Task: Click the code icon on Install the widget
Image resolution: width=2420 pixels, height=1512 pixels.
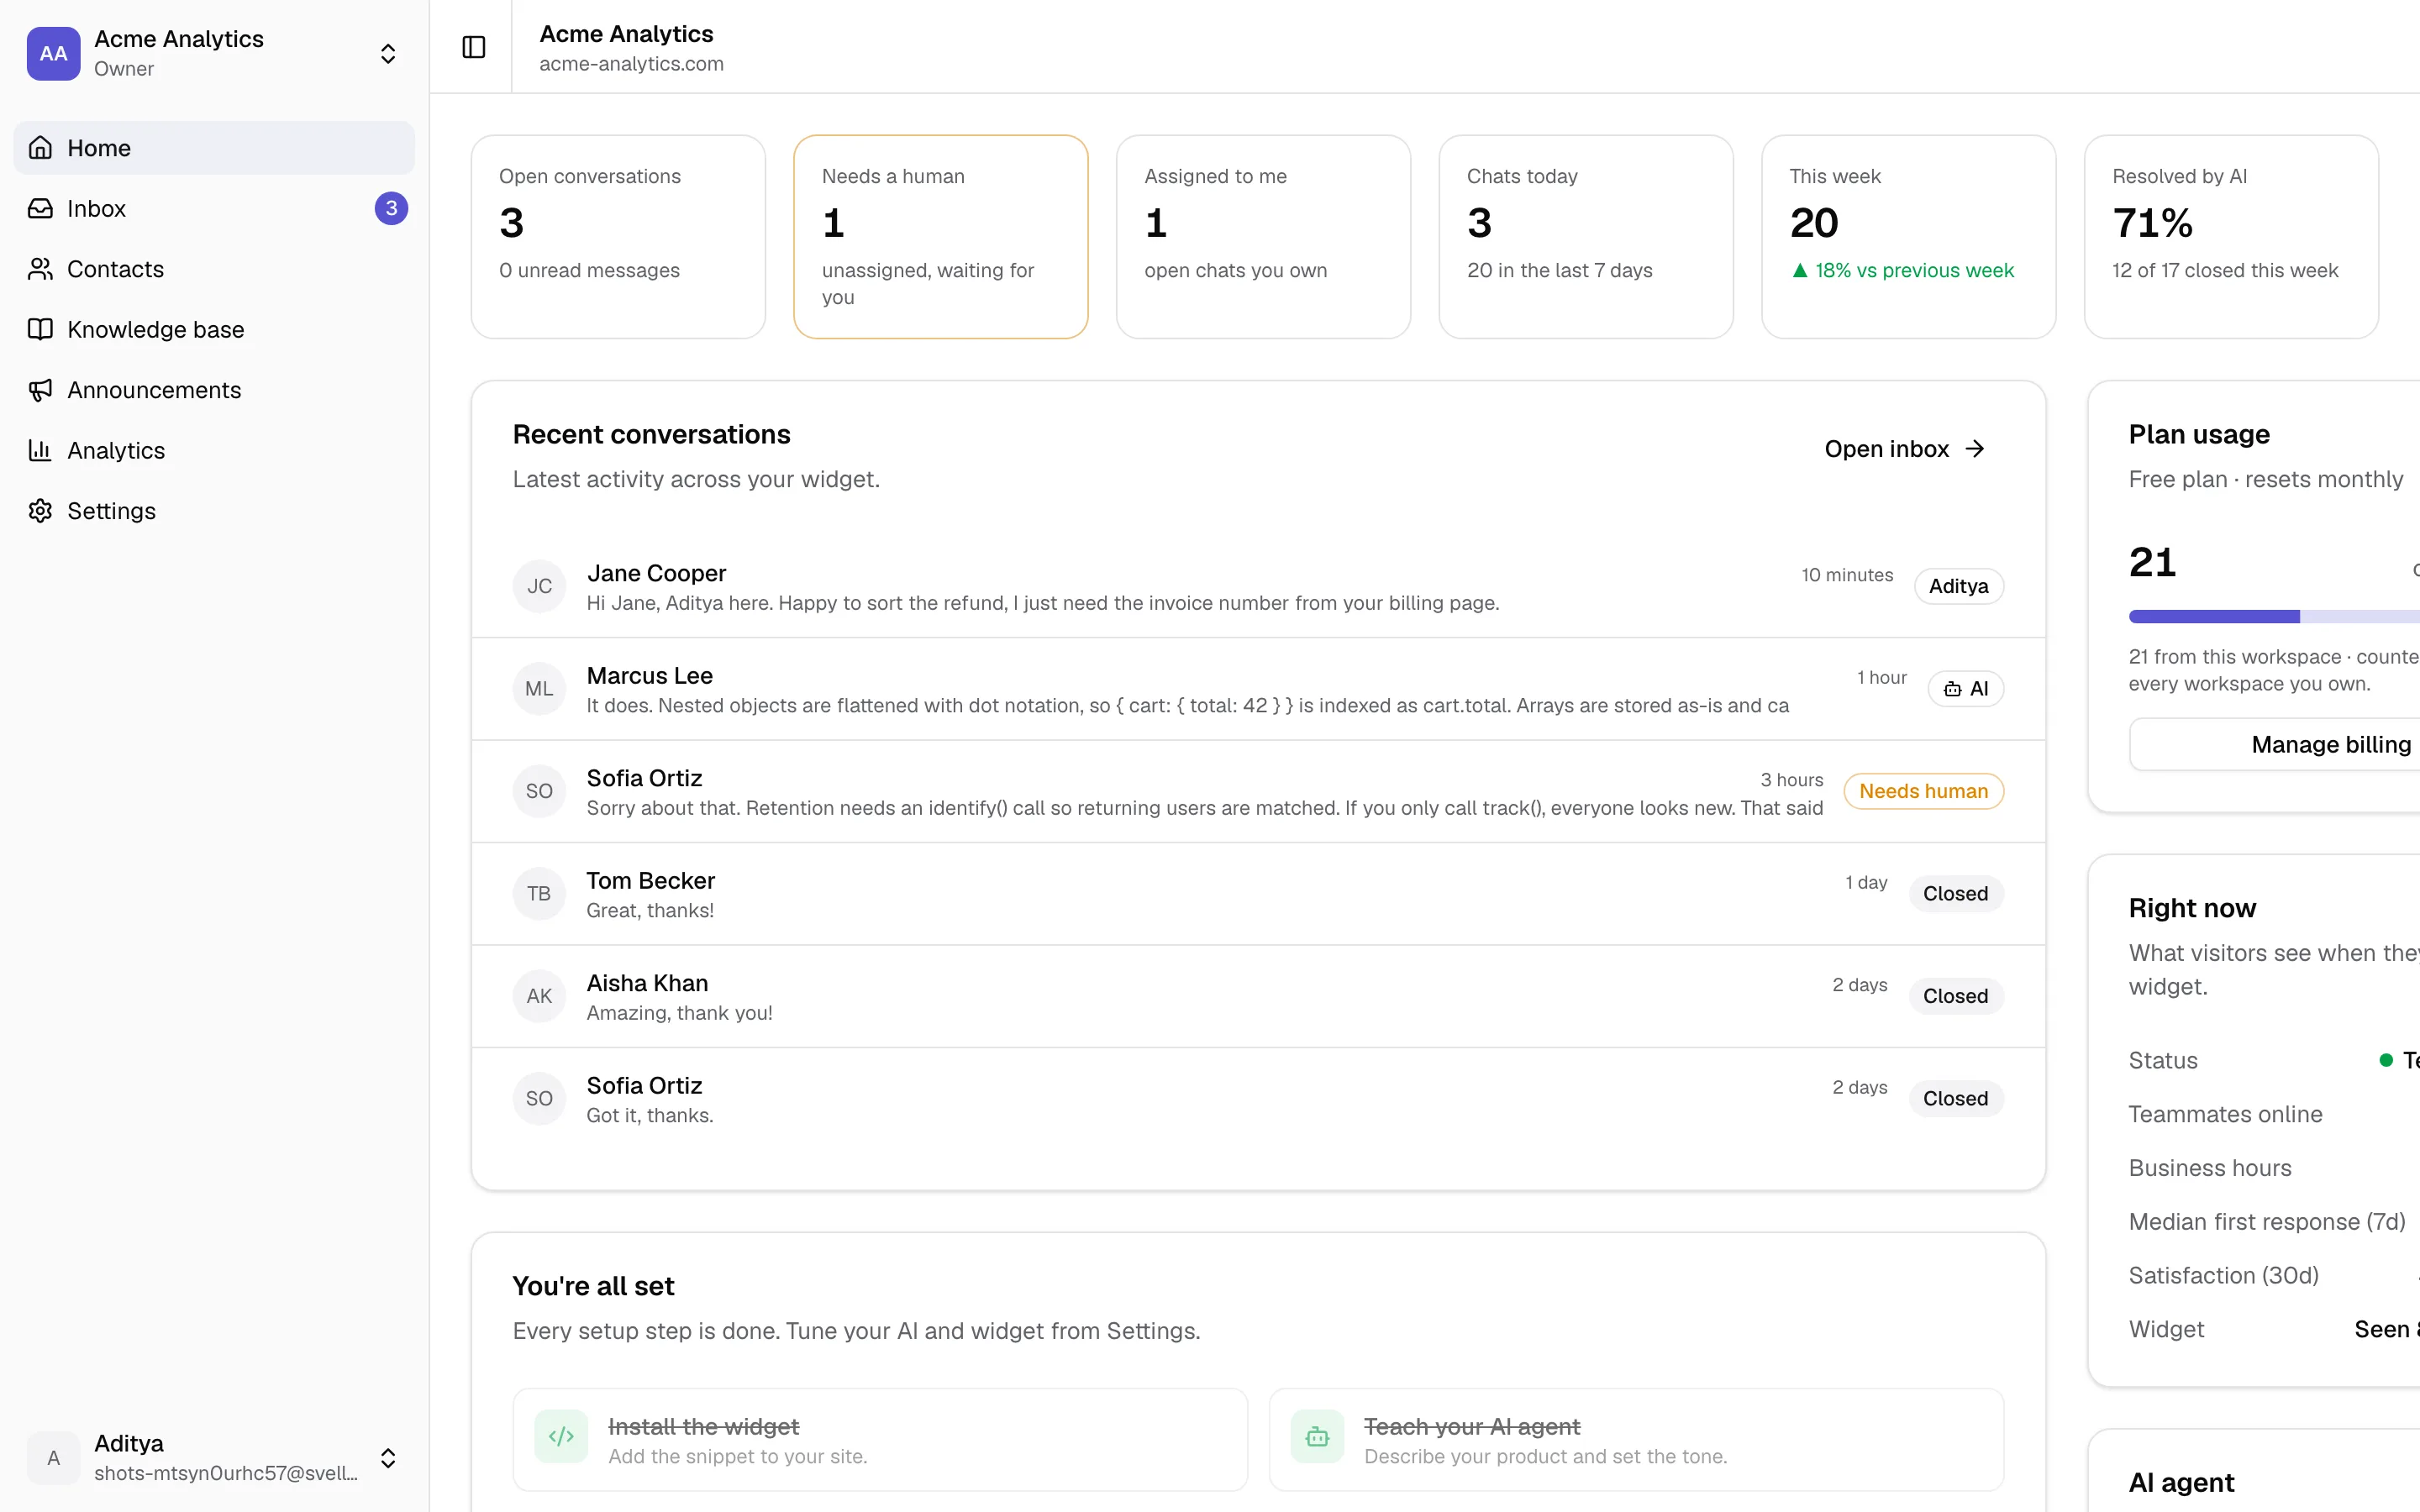Action: [561, 1436]
